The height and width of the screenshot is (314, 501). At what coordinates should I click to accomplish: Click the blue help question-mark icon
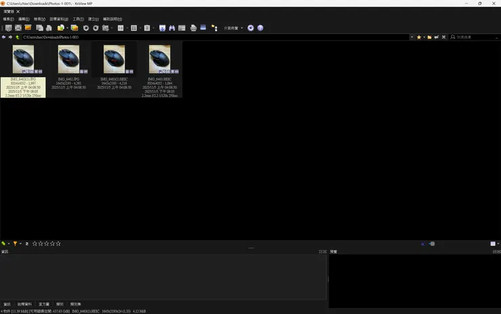point(261,28)
